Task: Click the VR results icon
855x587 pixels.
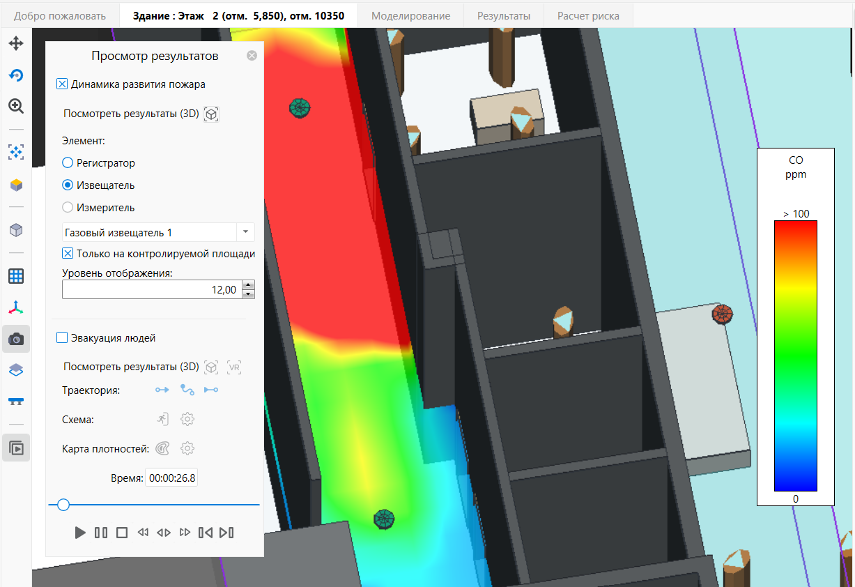Action: point(234,367)
